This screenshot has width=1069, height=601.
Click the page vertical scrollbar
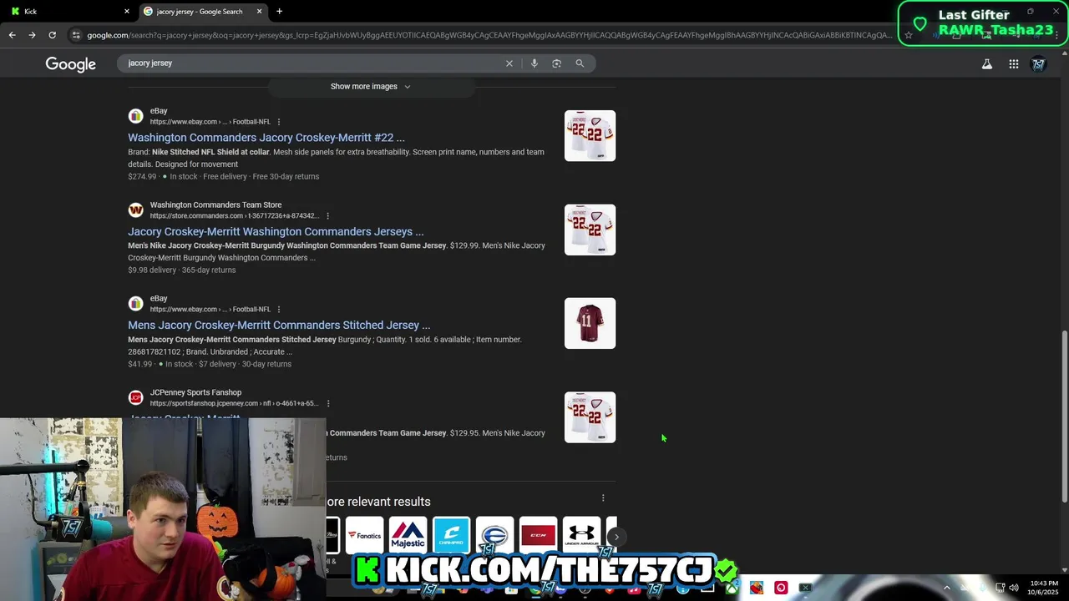click(1064, 416)
